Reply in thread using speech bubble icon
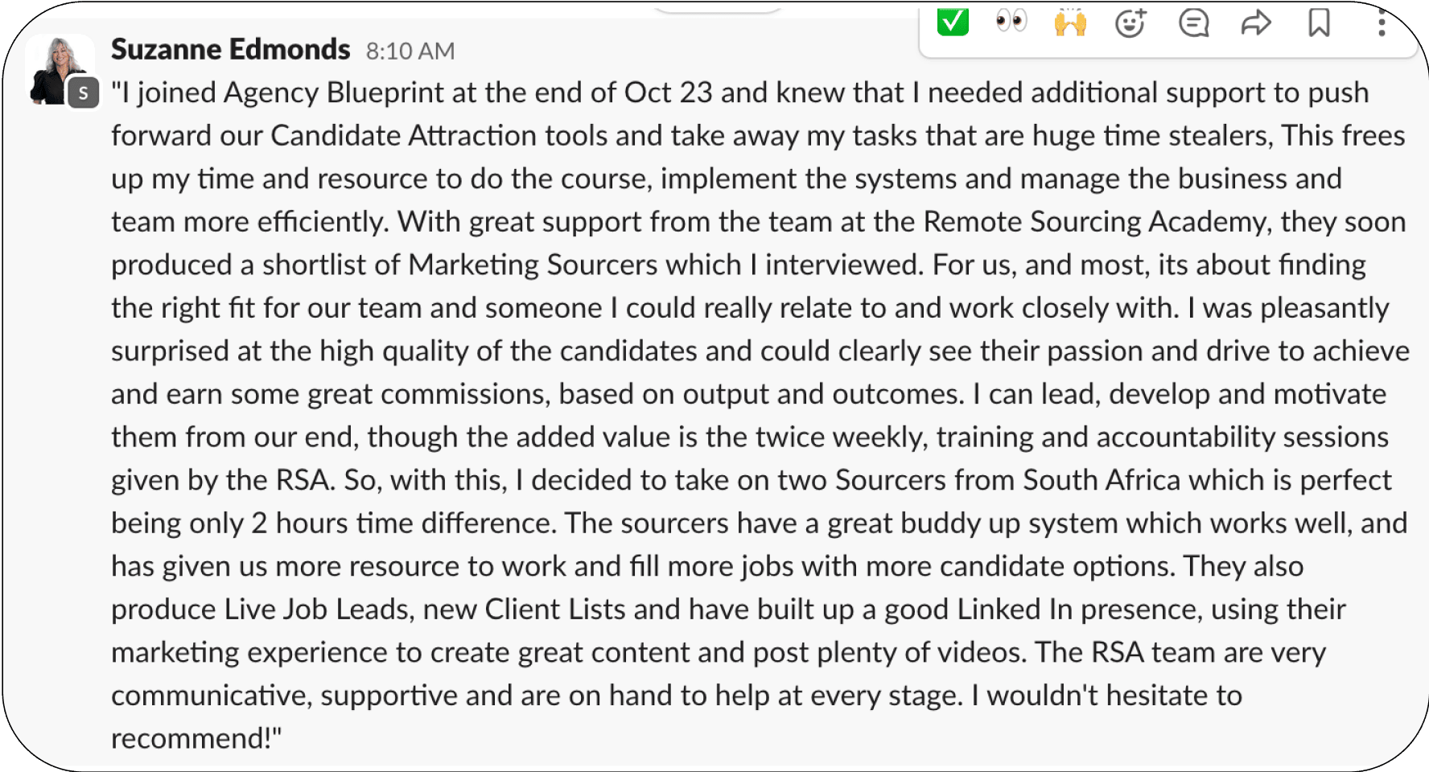 point(1193,23)
